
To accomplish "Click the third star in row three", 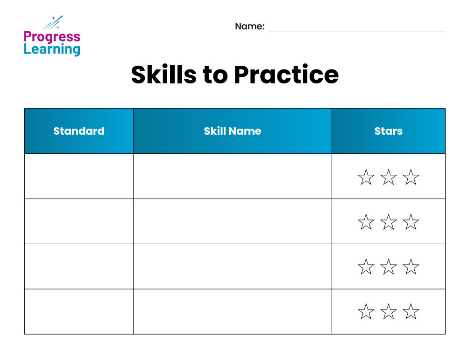I will pyautogui.click(x=411, y=267).
